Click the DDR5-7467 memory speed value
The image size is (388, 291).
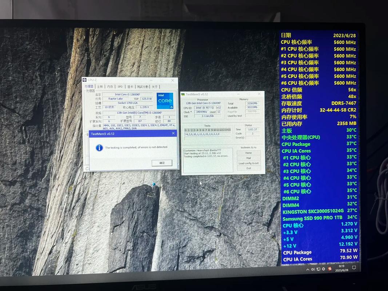(344, 103)
